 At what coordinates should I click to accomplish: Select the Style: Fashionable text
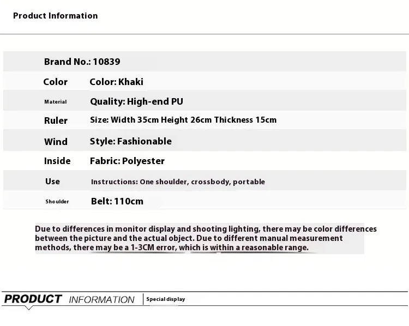click(x=130, y=141)
